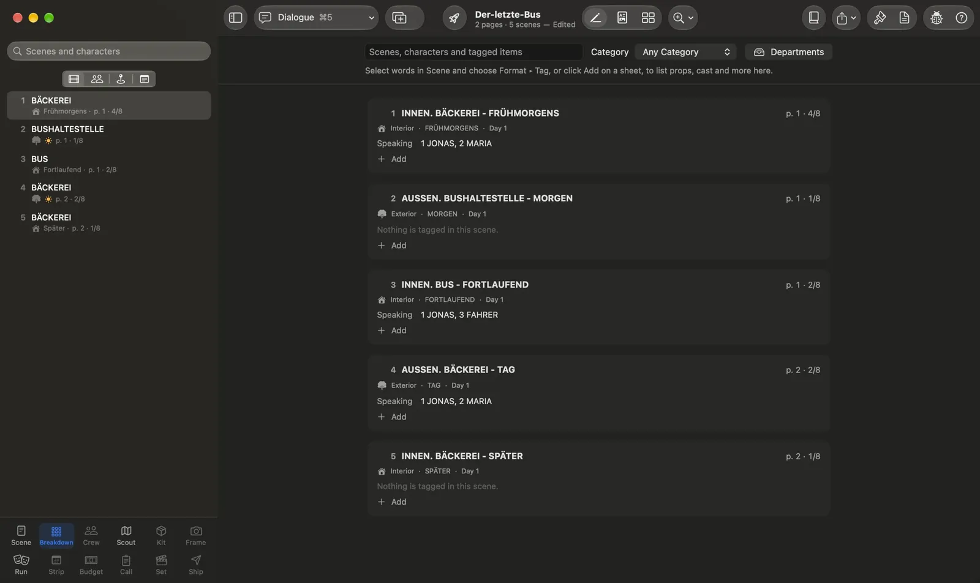Open the Strip tab

click(x=56, y=565)
